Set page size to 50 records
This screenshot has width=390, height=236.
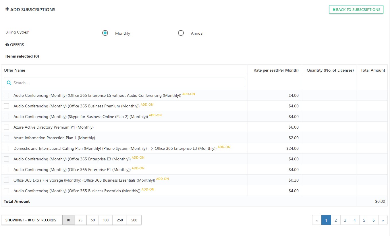[93, 220]
